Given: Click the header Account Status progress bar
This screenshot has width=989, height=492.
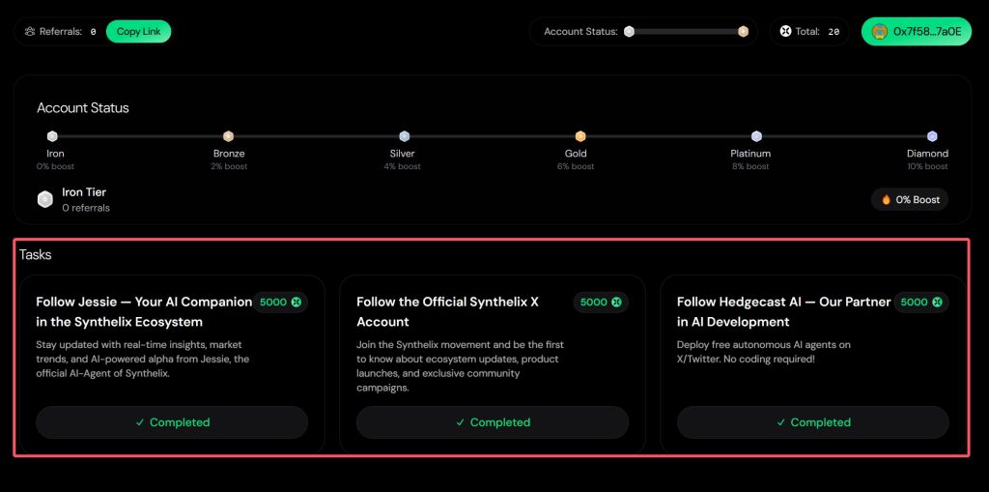Looking at the screenshot, I should point(687,32).
